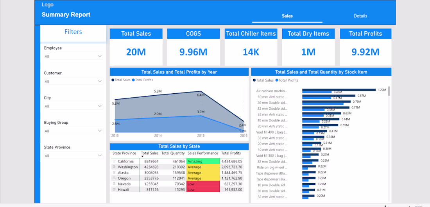The height and width of the screenshot is (207, 430).
Task: Open the State Province filter dropdown
Action: click(73, 155)
